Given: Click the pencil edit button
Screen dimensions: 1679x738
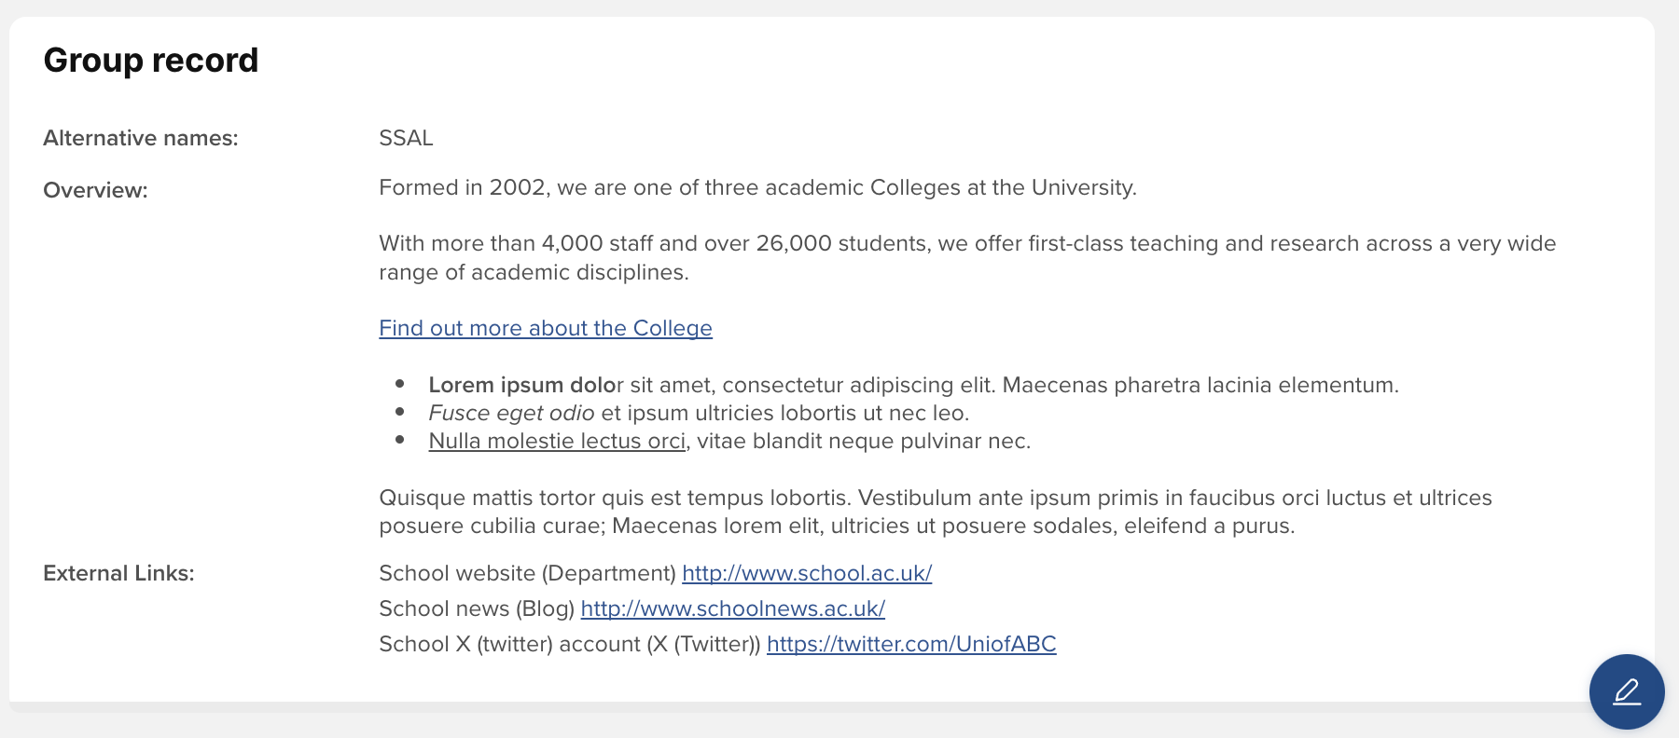Looking at the screenshot, I should coord(1626,691).
